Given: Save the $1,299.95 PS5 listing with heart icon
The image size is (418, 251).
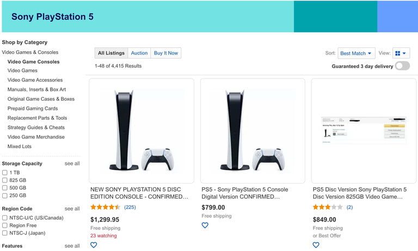Looking at the screenshot, I should pos(94,245).
